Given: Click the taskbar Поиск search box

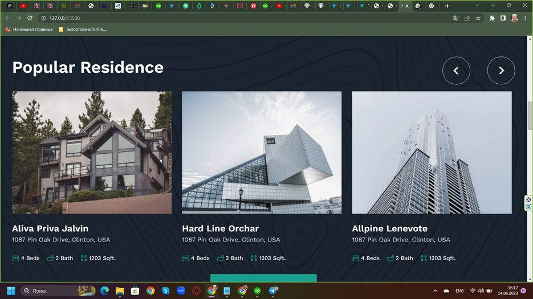Looking at the screenshot, I should pos(58,291).
